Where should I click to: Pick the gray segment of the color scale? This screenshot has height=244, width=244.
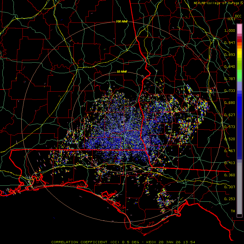coord(239,188)
